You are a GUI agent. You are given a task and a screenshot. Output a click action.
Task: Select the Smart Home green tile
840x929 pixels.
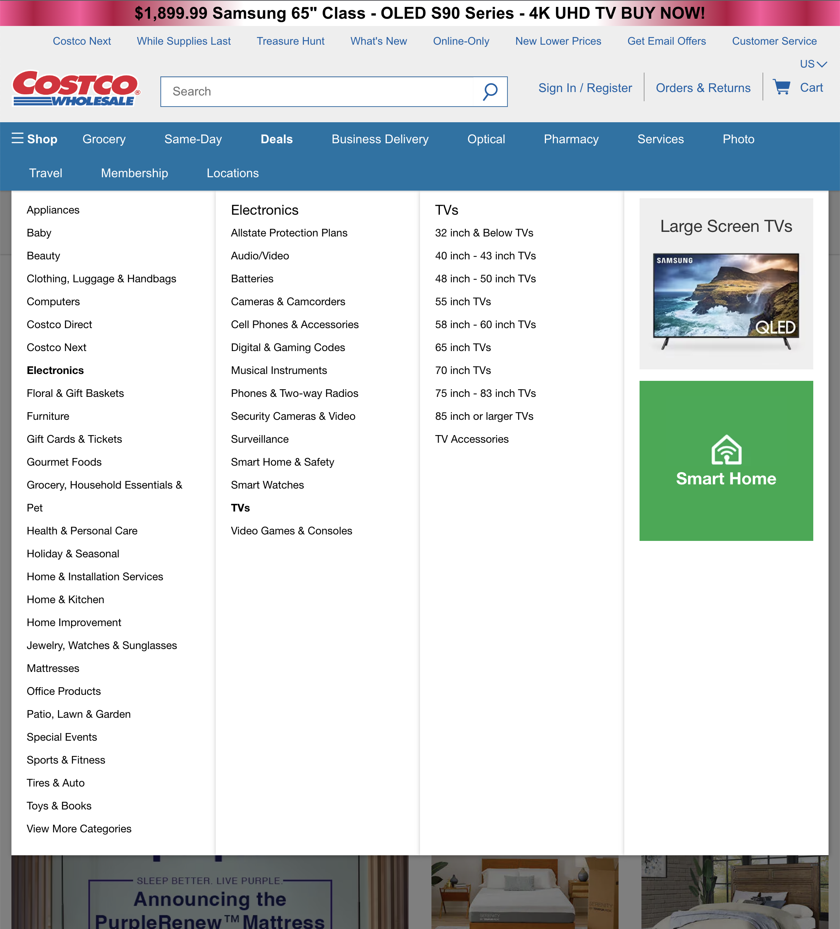726,461
